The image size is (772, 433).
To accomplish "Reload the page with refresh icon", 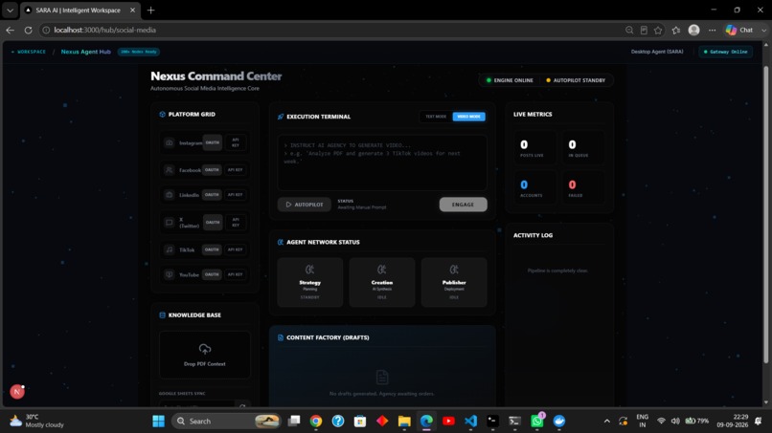I will pyautogui.click(x=28, y=30).
